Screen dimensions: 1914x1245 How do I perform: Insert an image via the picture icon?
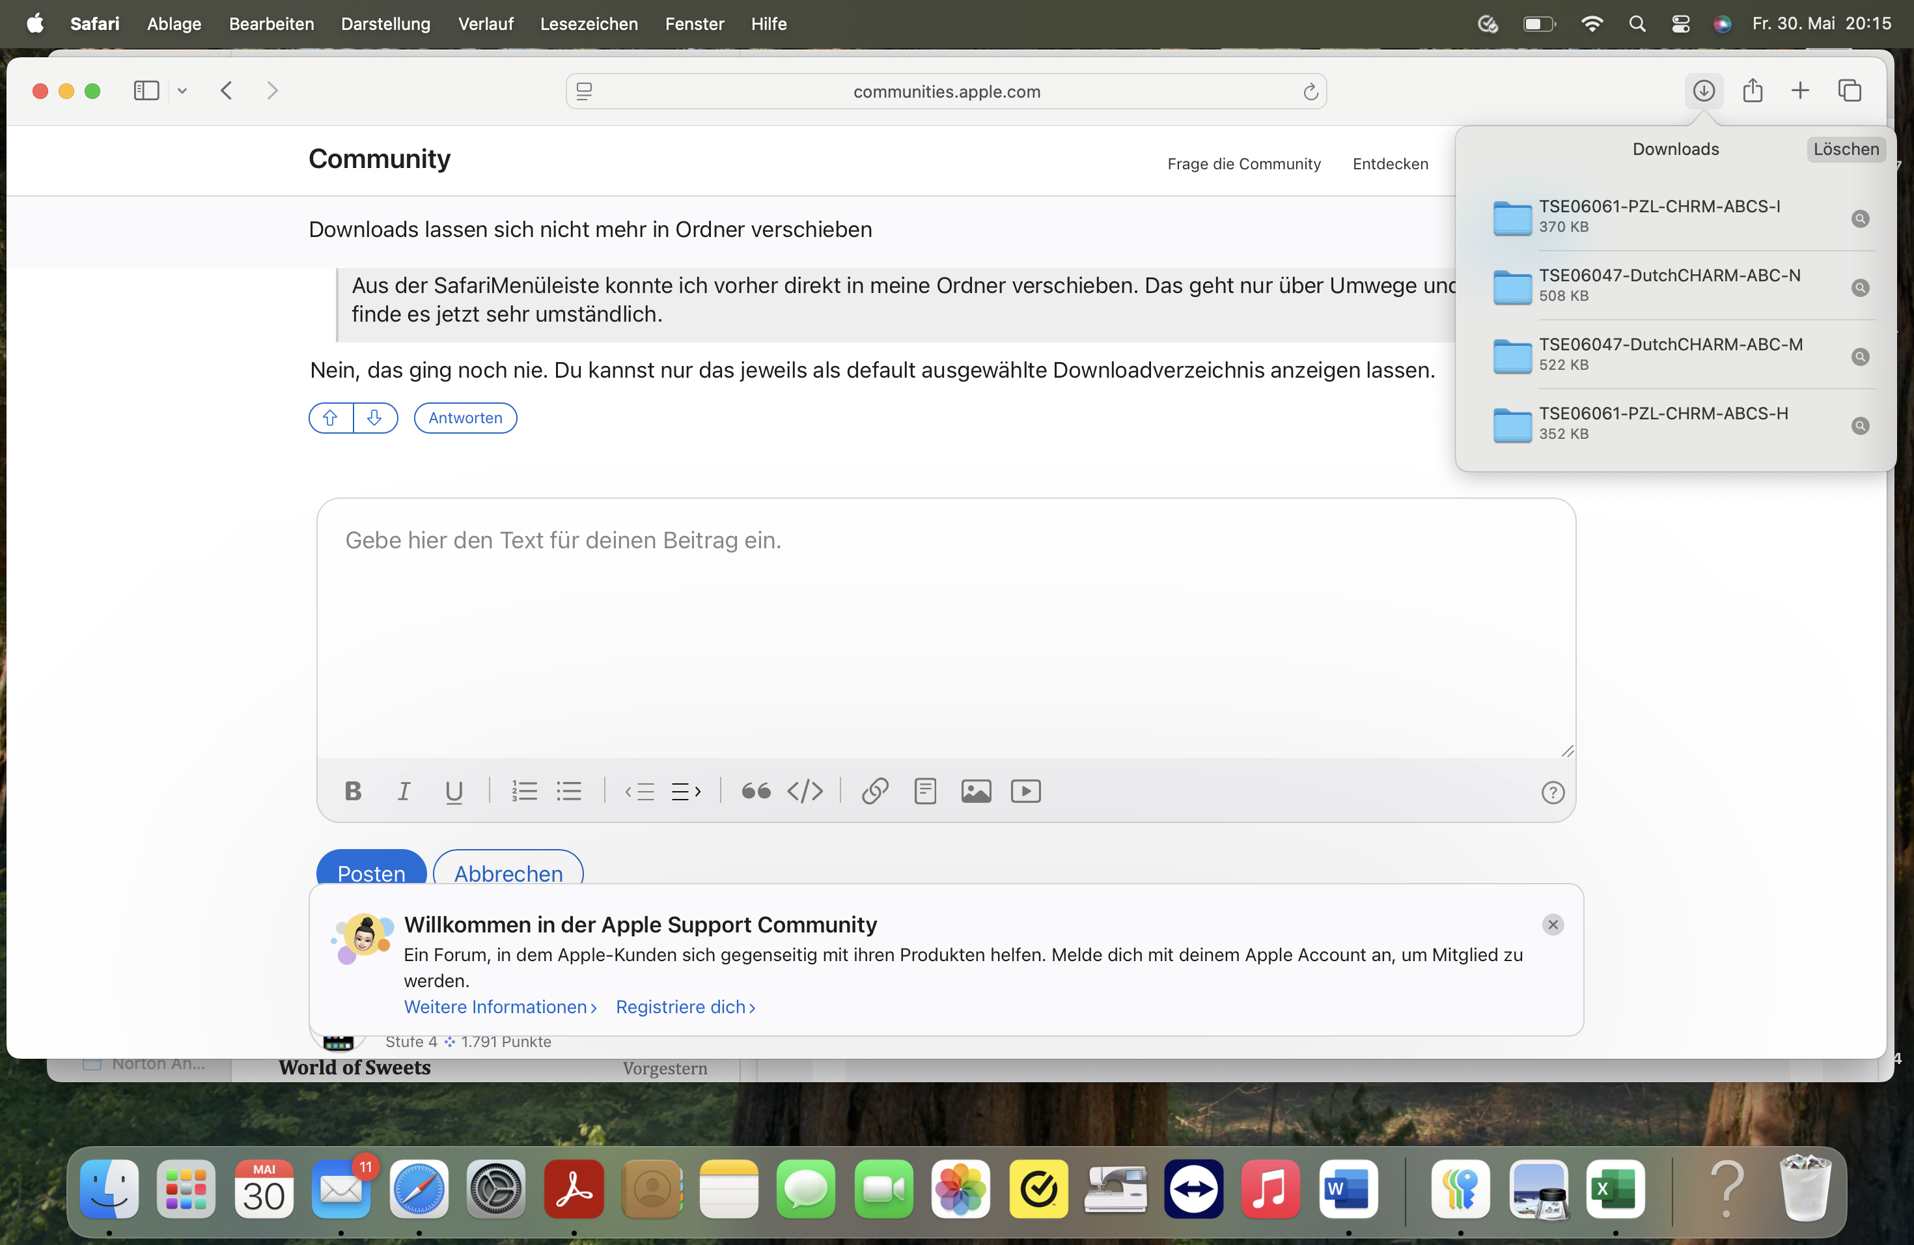tap(975, 791)
